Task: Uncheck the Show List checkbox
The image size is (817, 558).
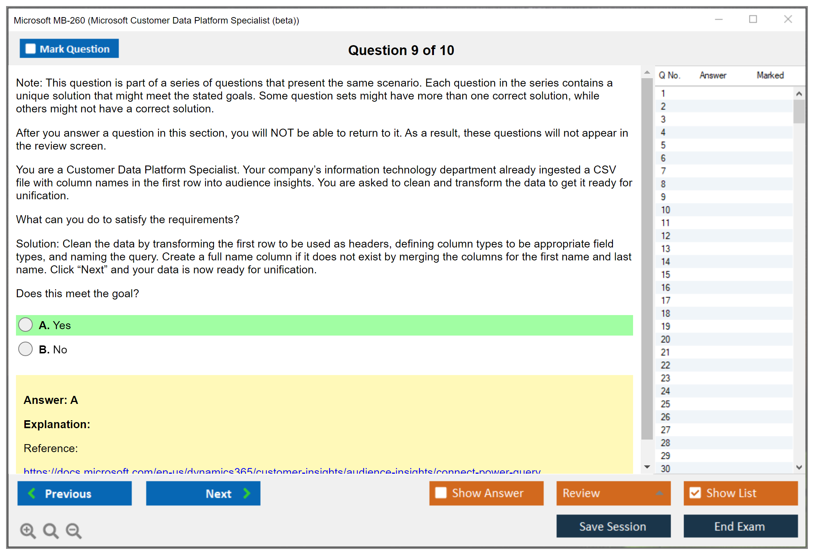Action: point(695,493)
